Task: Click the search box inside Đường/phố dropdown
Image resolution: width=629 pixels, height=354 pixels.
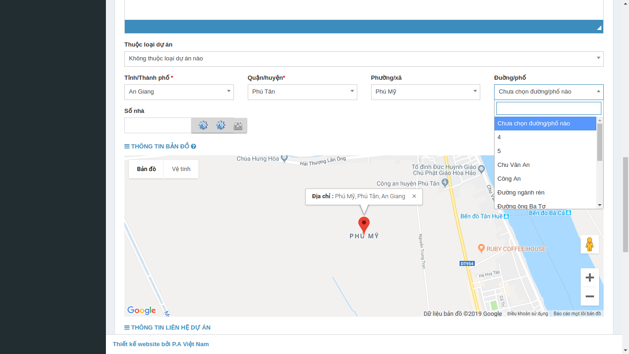Action: click(x=549, y=108)
